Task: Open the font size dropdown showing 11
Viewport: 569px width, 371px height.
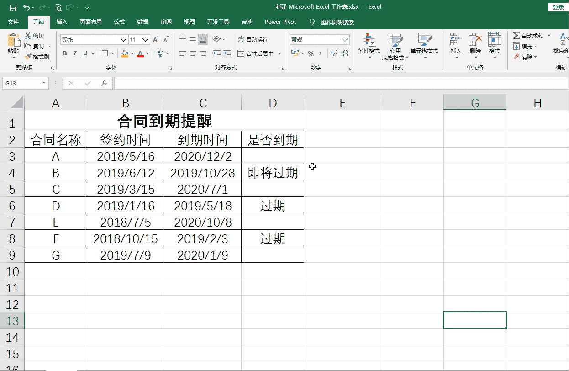Action: point(146,40)
